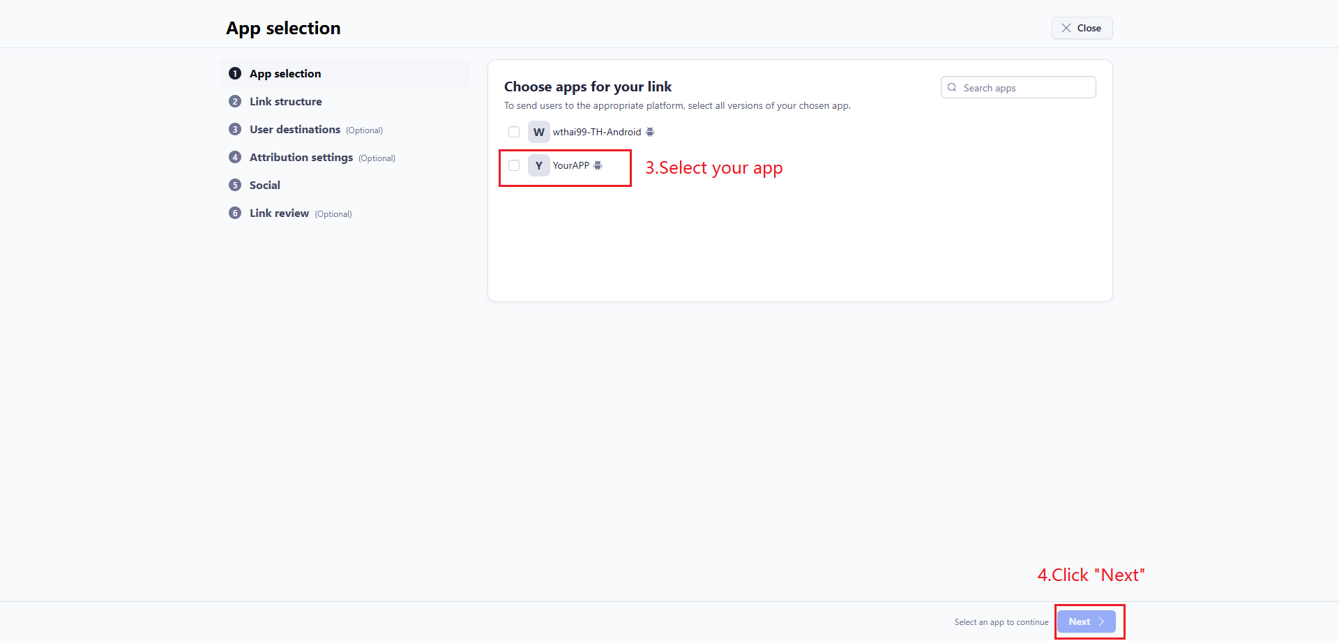Screen dimensions: 1339x641
Task: Click step number 1 badge
Action: tap(235, 73)
